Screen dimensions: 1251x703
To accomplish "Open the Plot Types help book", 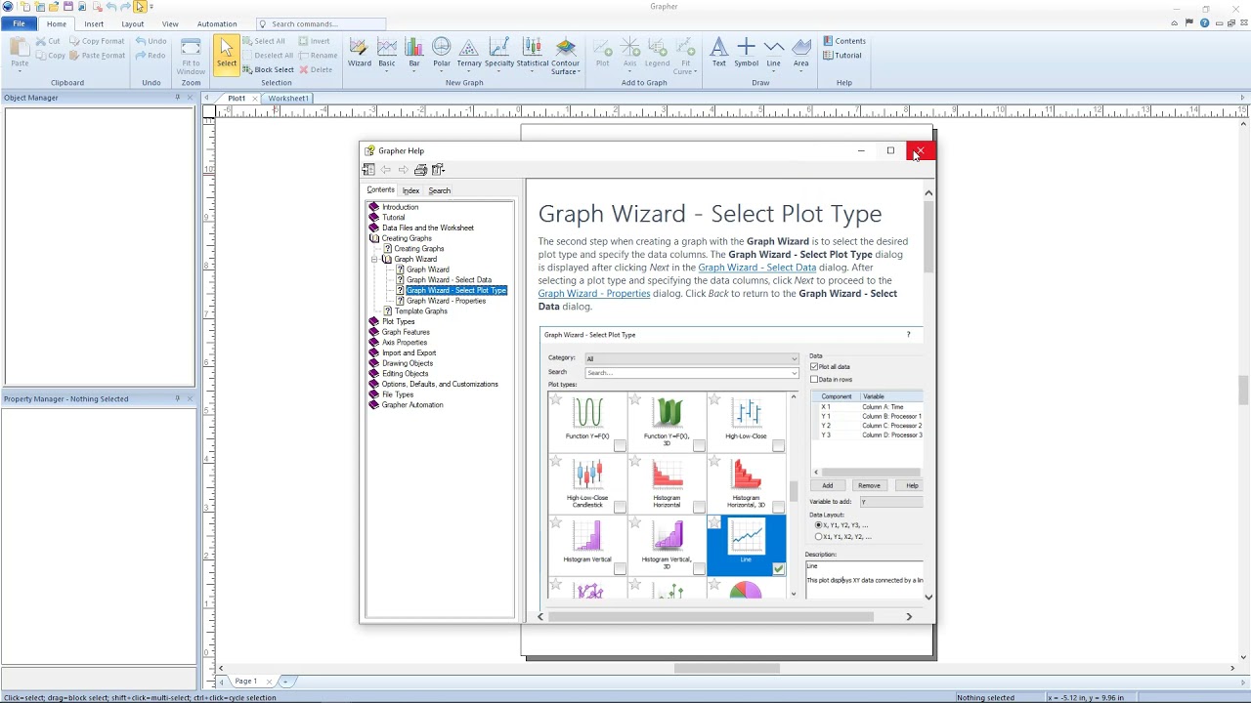I will (x=398, y=321).
